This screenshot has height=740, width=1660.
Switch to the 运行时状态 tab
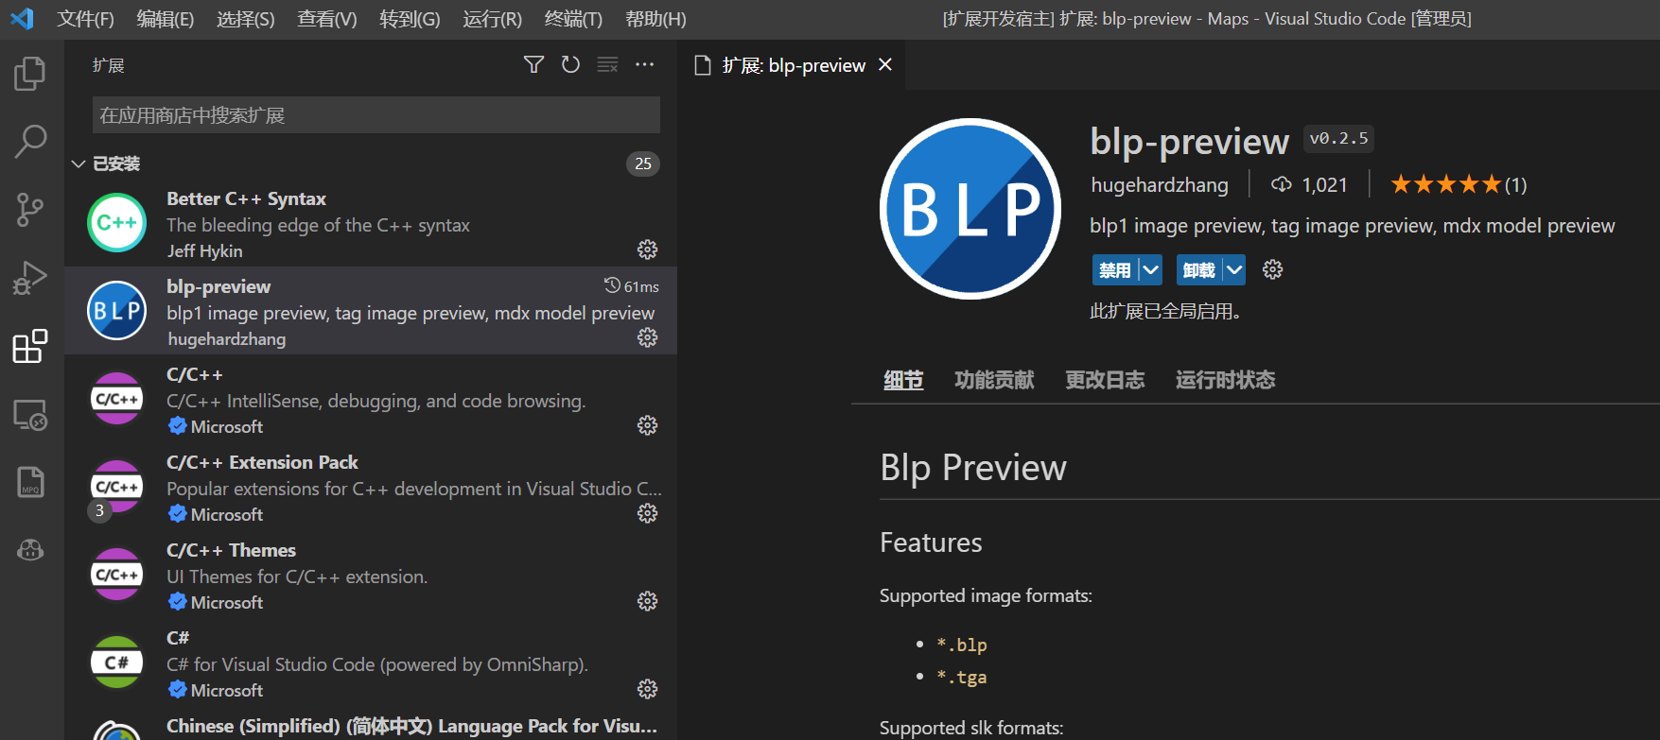pos(1225,380)
